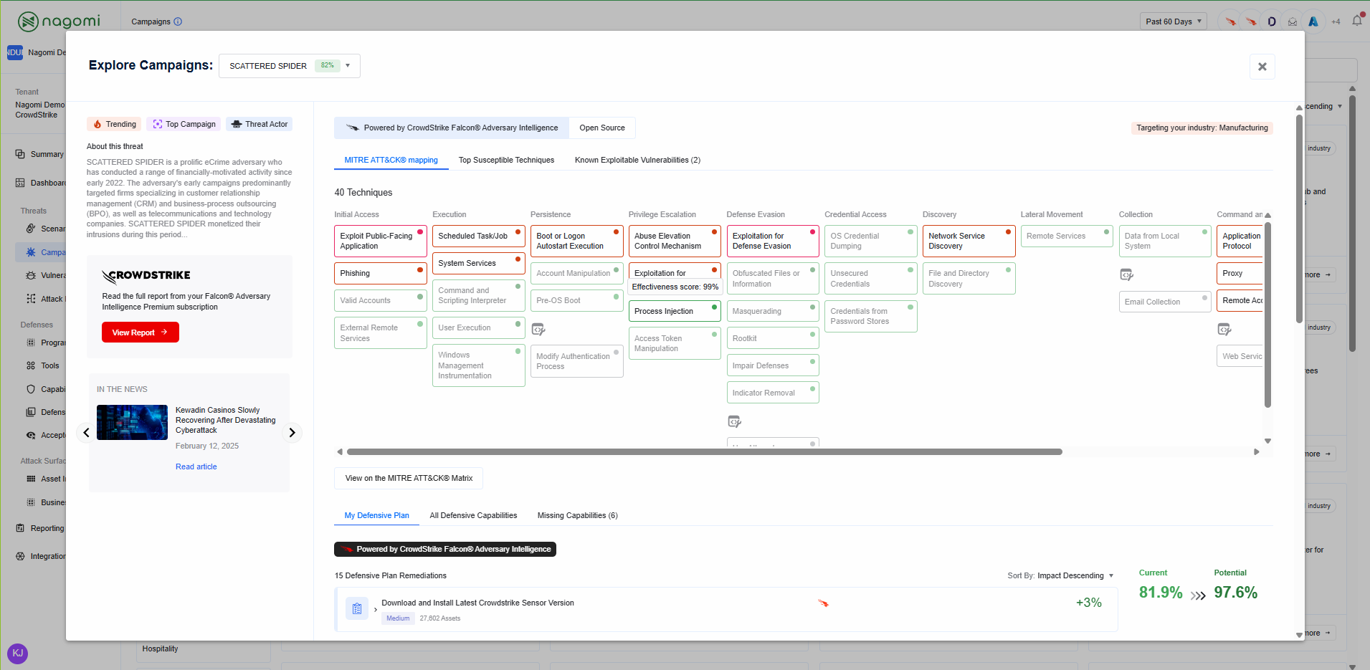Show previous news article
Image resolution: width=1370 pixels, height=670 pixels.
click(86, 433)
